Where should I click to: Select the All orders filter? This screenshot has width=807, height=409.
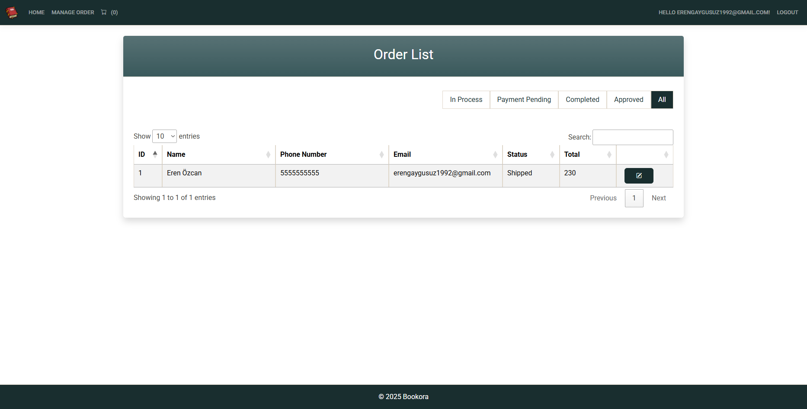coord(662,100)
